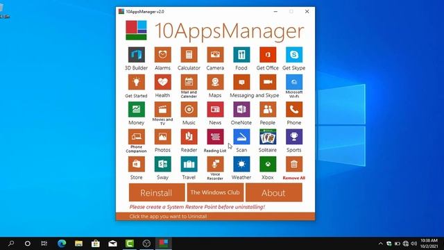
Task: Close the 10AppsManager window
Action: coord(307,12)
